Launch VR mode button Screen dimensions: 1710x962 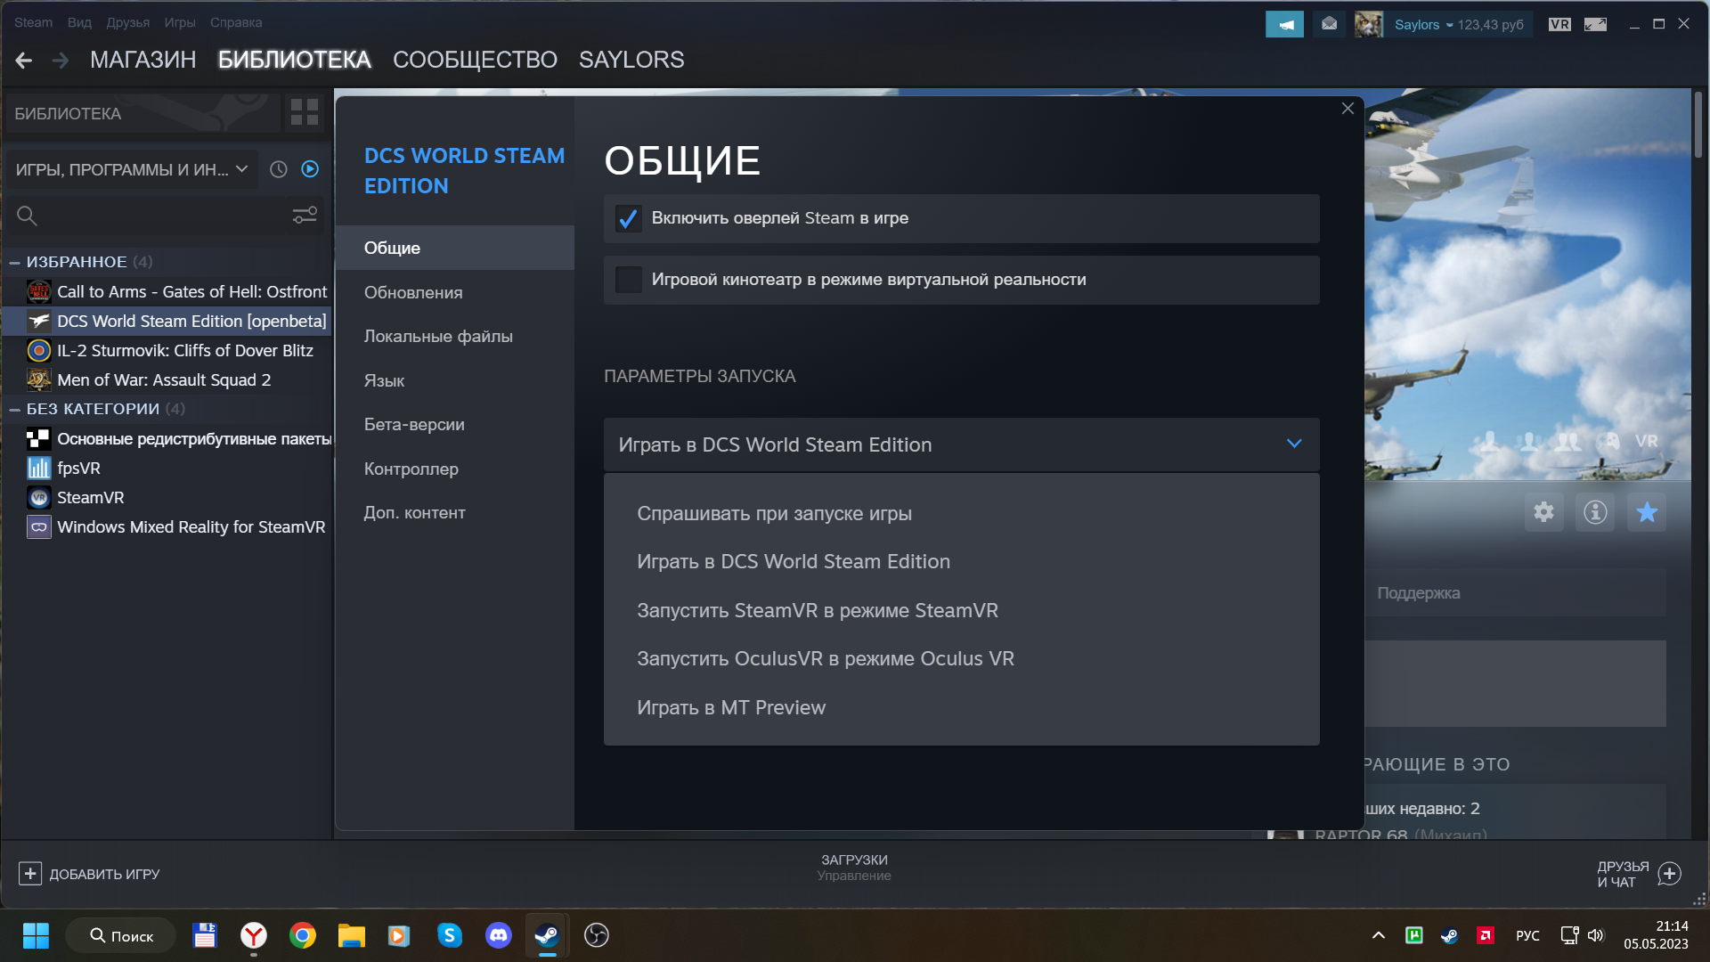(x=1559, y=24)
